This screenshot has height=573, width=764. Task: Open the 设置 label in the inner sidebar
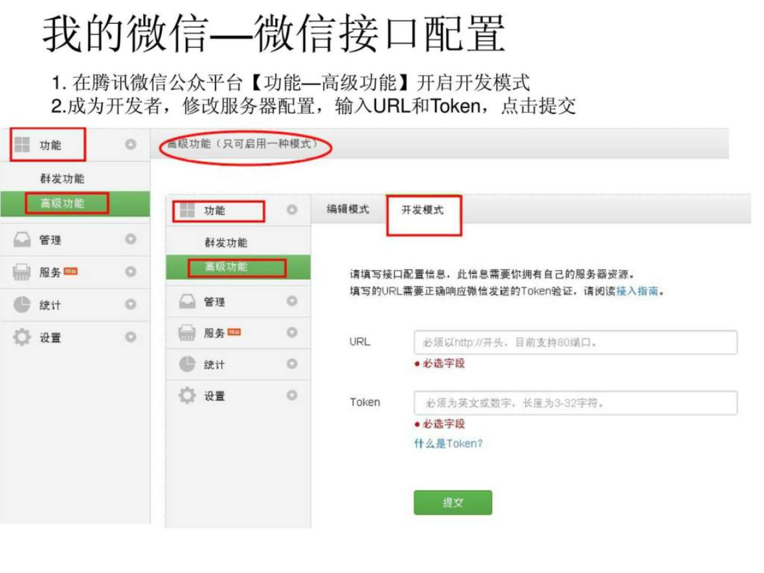(x=214, y=396)
